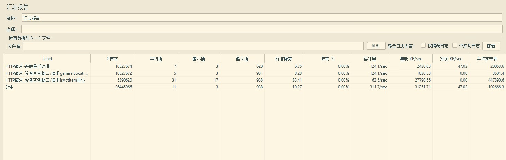Image resolution: width=506 pixels, height=160 pixels.
Task: Sort by the 标准偏差 column header
Action: [x=284, y=59]
